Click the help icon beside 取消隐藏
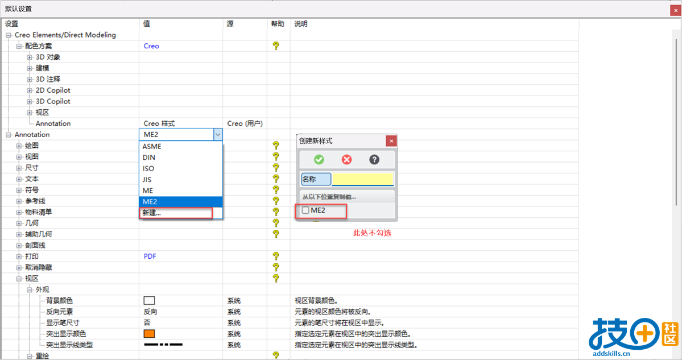 tap(276, 267)
